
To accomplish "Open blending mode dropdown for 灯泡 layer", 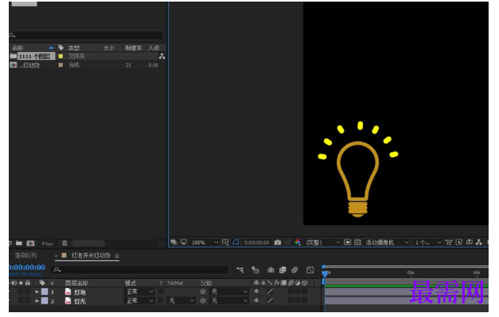I will click(x=140, y=291).
